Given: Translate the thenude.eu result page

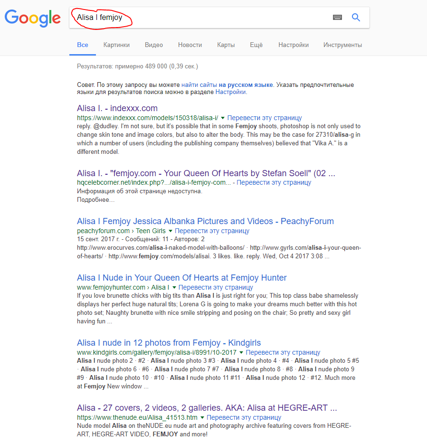Looking at the screenshot, I should [244, 417].
